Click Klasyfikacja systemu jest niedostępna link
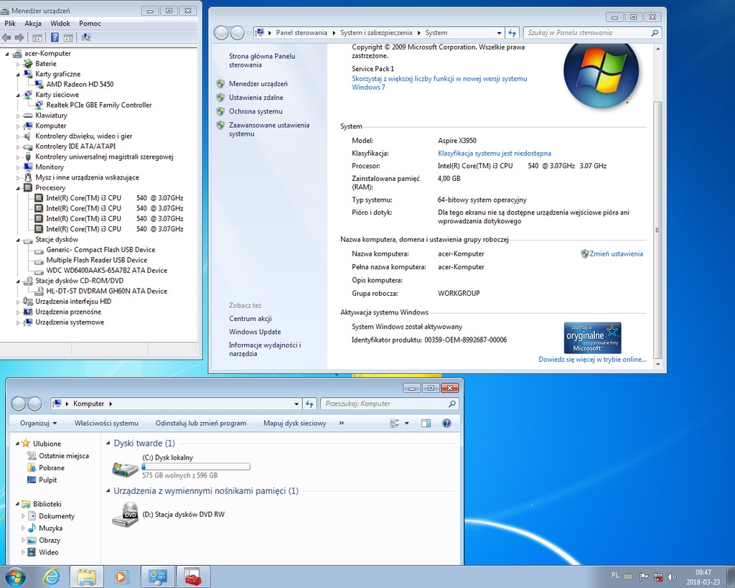 pyautogui.click(x=495, y=154)
